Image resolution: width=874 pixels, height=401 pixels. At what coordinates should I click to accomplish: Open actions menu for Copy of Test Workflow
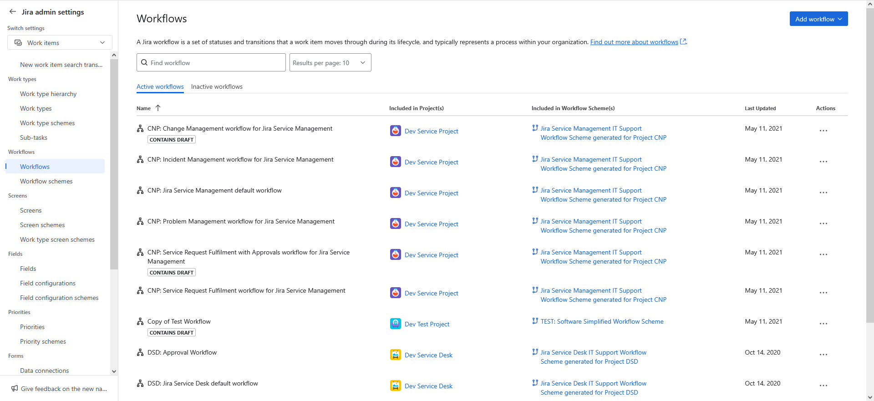(823, 324)
